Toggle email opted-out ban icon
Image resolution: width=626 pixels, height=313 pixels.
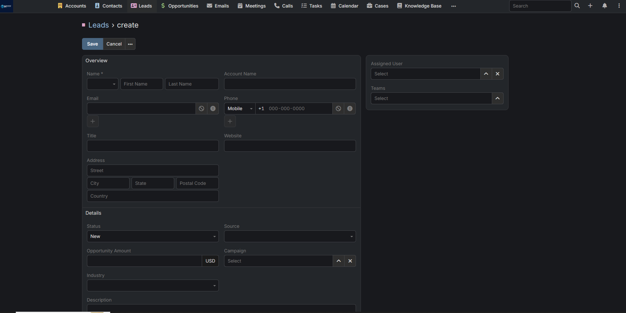[x=201, y=108]
